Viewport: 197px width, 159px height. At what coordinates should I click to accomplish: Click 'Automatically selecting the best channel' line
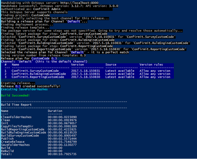(x=55, y=18)
